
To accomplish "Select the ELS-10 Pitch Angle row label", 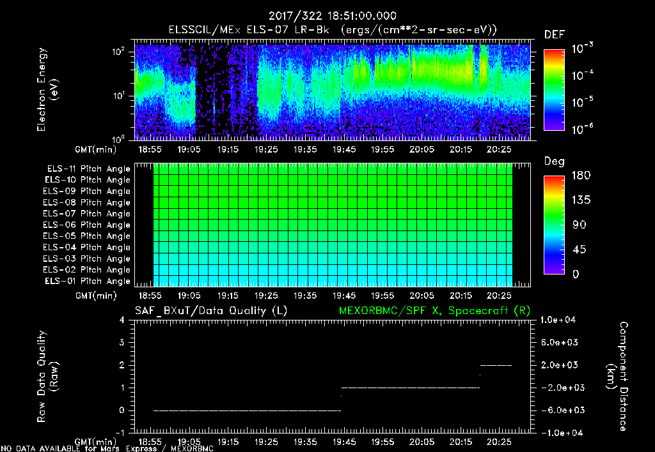I will (88, 180).
